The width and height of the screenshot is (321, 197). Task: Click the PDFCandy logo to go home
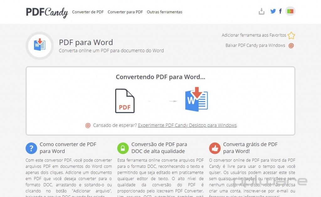(x=47, y=12)
